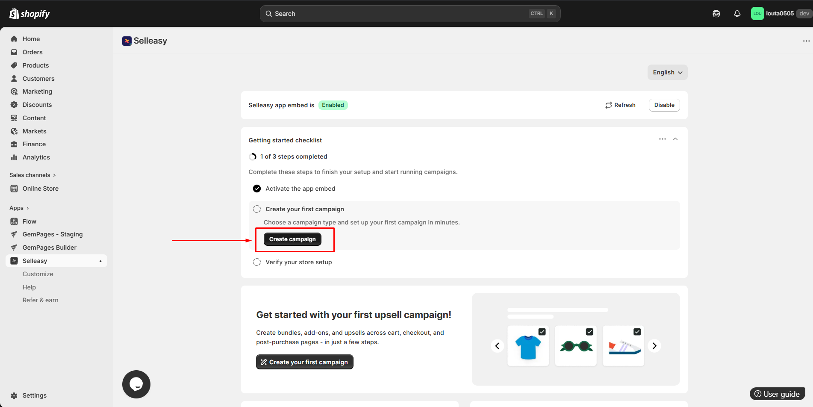Uncheck the blue t-shirt product checkbox
The height and width of the screenshot is (407, 813).
(x=542, y=332)
